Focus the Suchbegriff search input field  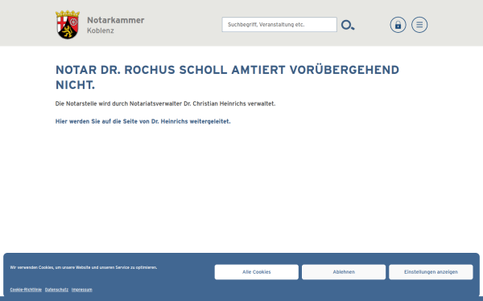(x=279, y=25)
